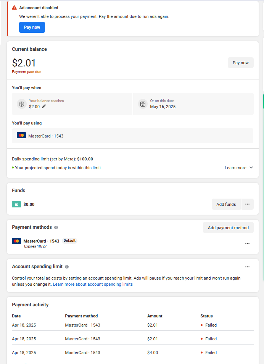264x364 pixels.
Task: Click the dollar coin balance icon
Action: coord(22,104)
